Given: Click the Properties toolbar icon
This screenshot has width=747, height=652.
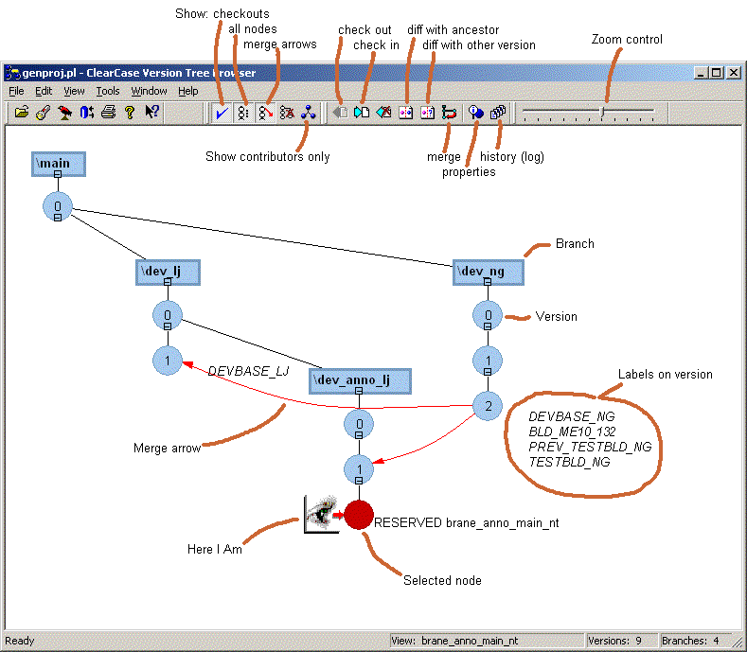Looking at the screenshot, I should click(x=476, y=113).
